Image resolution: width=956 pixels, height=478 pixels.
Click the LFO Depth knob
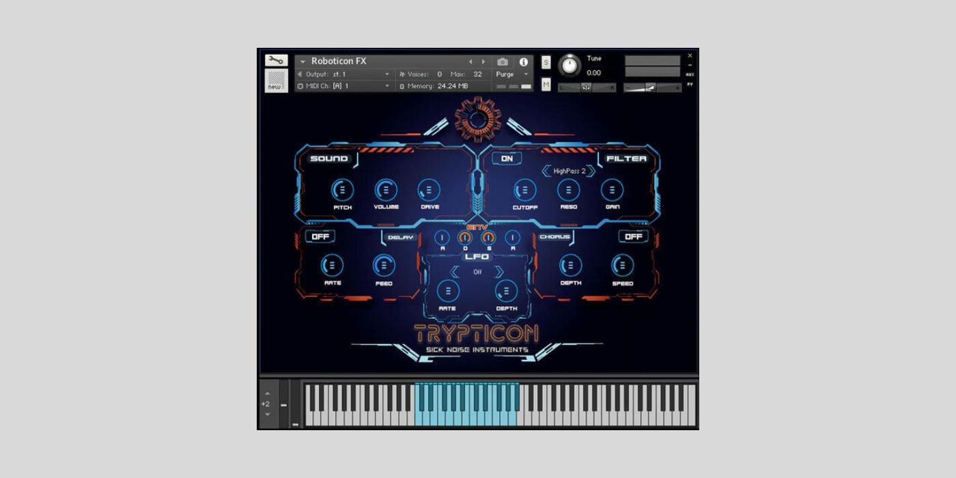coord(506,291)
